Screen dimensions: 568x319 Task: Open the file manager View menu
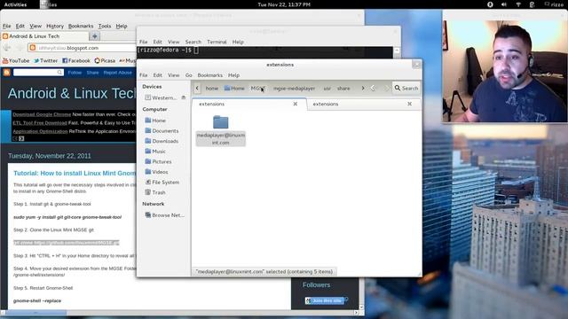[x=174, y=75]
